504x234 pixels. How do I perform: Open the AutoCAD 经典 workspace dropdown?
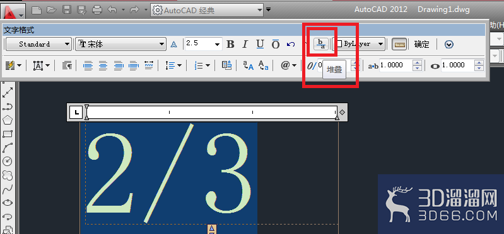coord(208,10)
